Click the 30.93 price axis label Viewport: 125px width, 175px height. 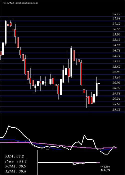click(116, 82)
